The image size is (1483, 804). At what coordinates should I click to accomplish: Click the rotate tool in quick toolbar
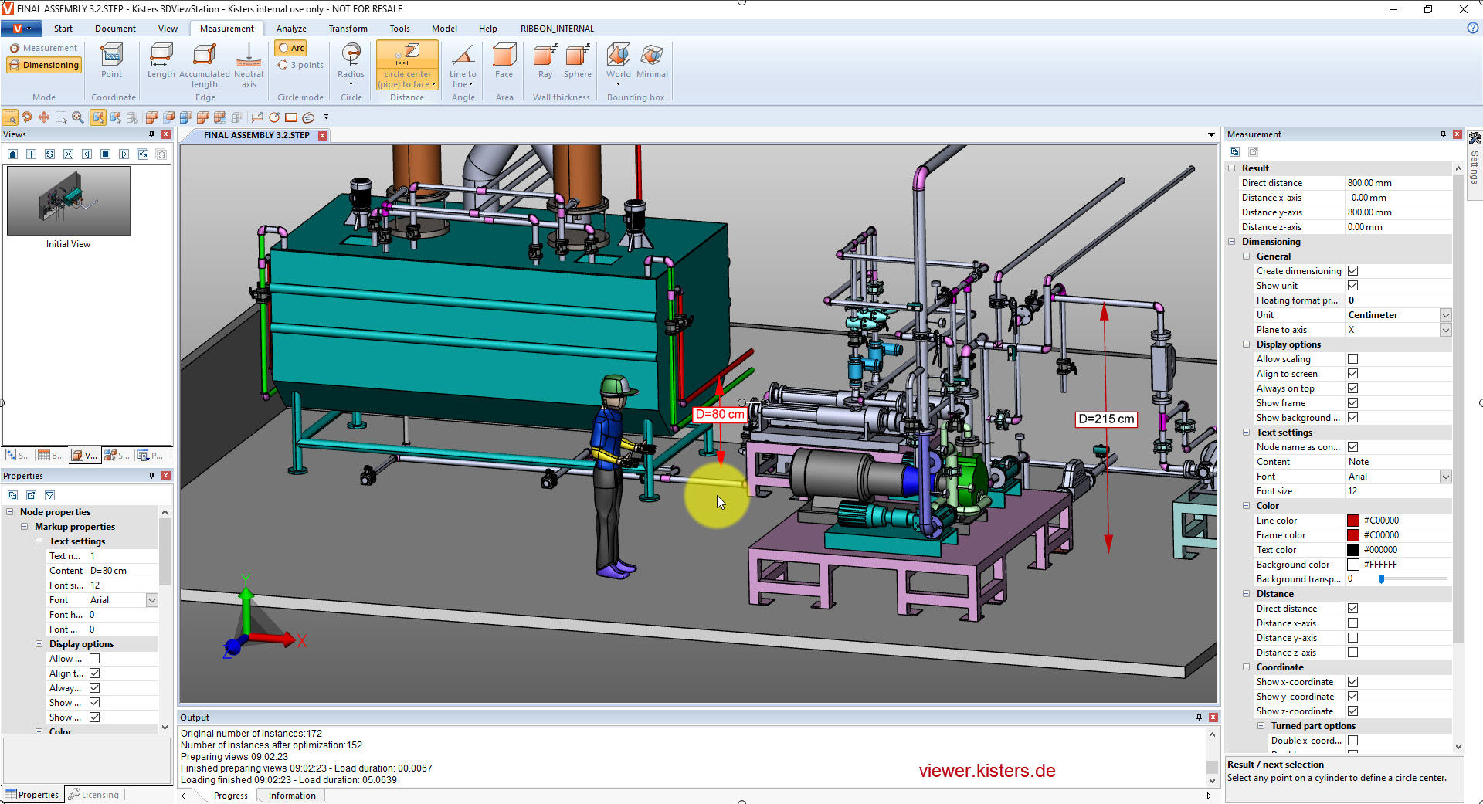27,117
